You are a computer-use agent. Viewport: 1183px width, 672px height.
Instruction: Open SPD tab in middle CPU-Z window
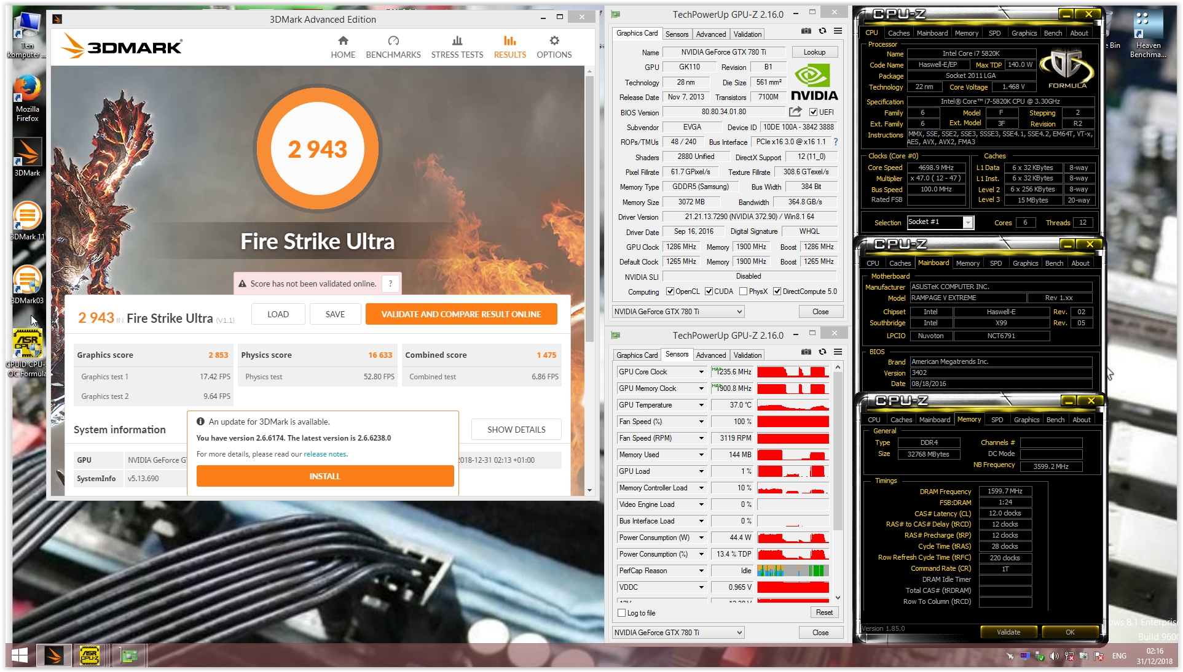[x=996, y=263]
